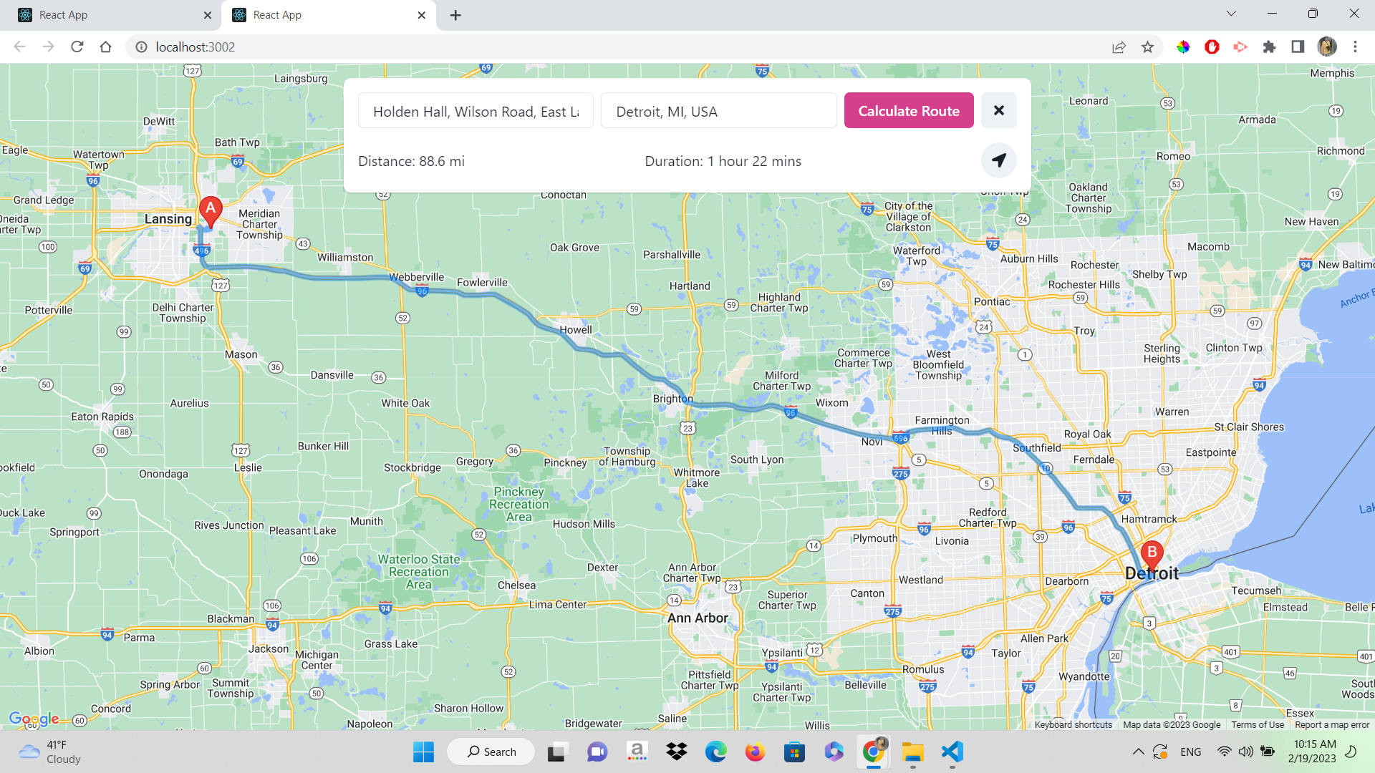Open a new browser tab
Viewport: 1375px width, 773px height.
[x=455, y=15]
